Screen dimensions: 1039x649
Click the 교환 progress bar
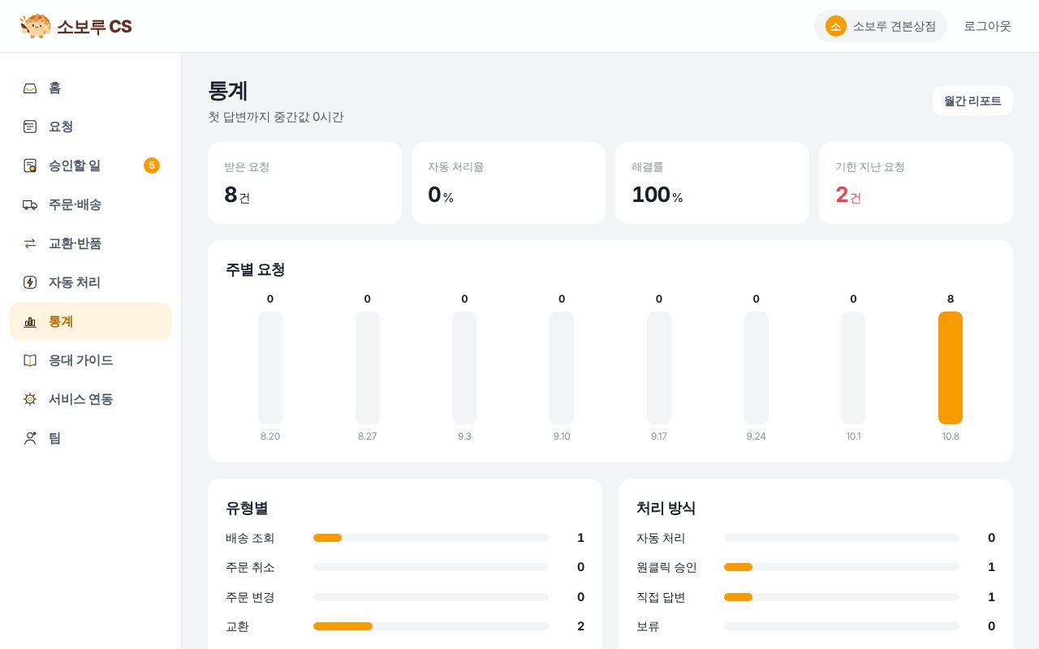[x=431, y=626]
